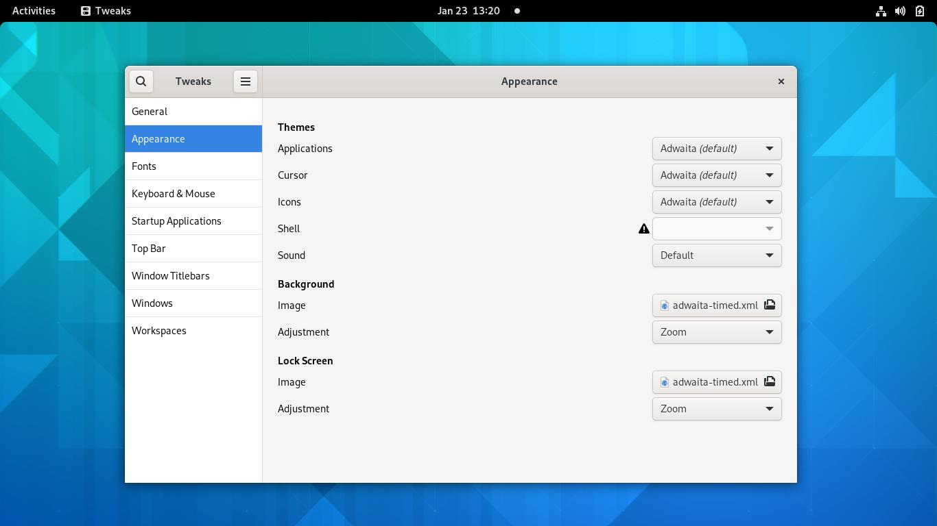The image size is (937, 526).
Task: Open Activities overview
Action: 34,11
